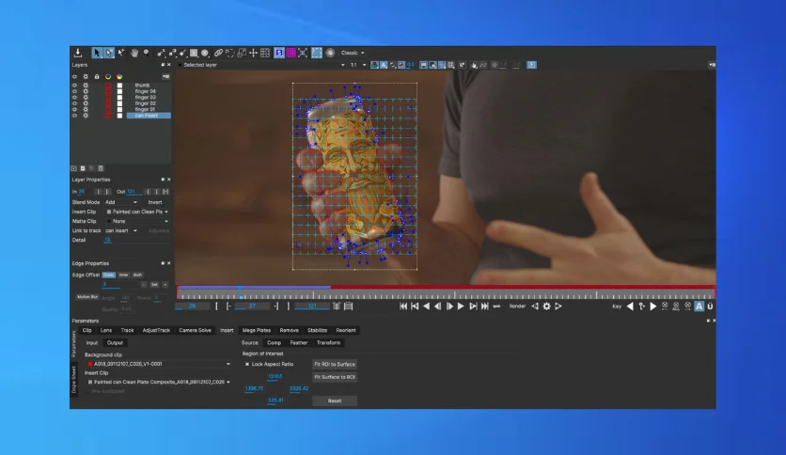Jump to the last frame
This screenshot has height=455, width=786.
(x=485, y=306)
